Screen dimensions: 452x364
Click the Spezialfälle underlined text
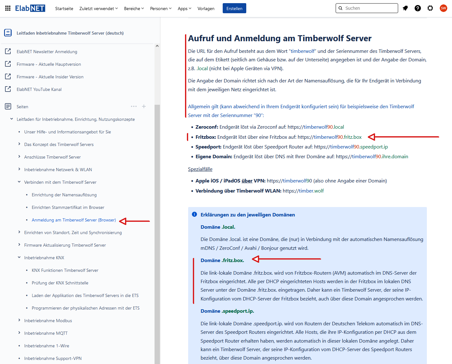200,169
